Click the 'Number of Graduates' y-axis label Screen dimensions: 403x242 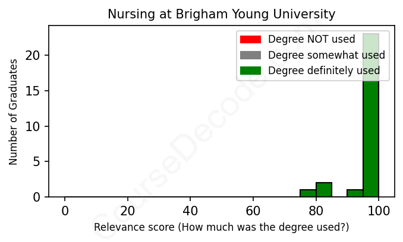13,112
